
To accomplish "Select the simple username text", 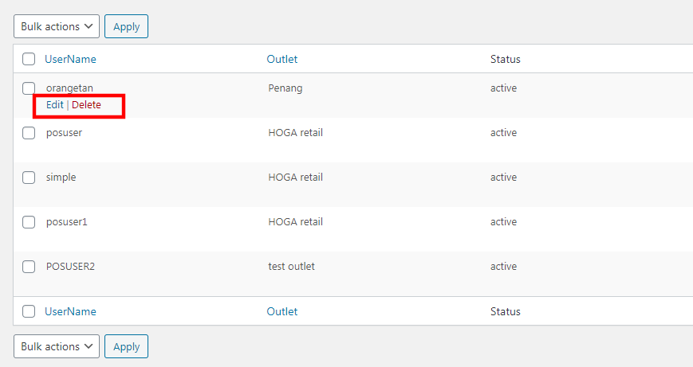I will (x=61, y=178).
